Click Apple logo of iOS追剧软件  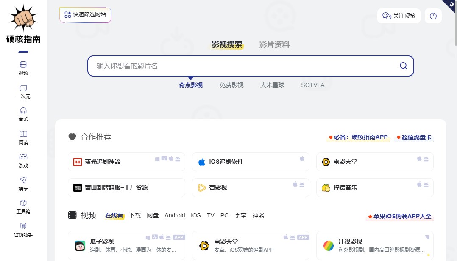tap(202, 162)
